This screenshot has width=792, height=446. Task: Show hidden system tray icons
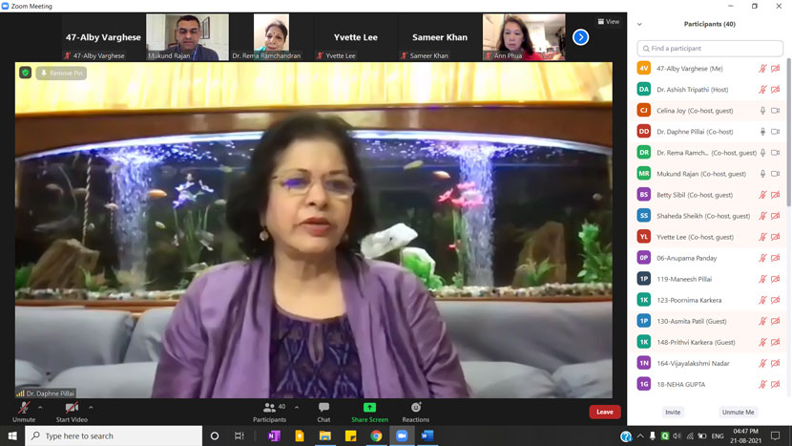[640, 435]
